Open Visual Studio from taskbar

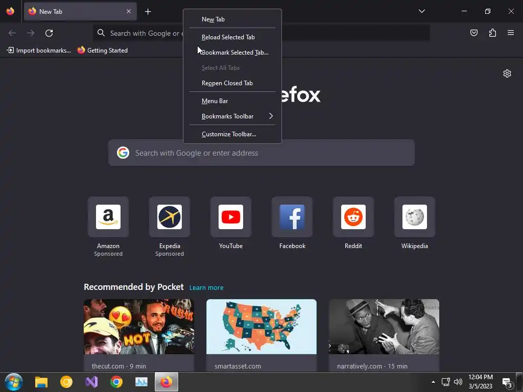click(x=91, y=382)
